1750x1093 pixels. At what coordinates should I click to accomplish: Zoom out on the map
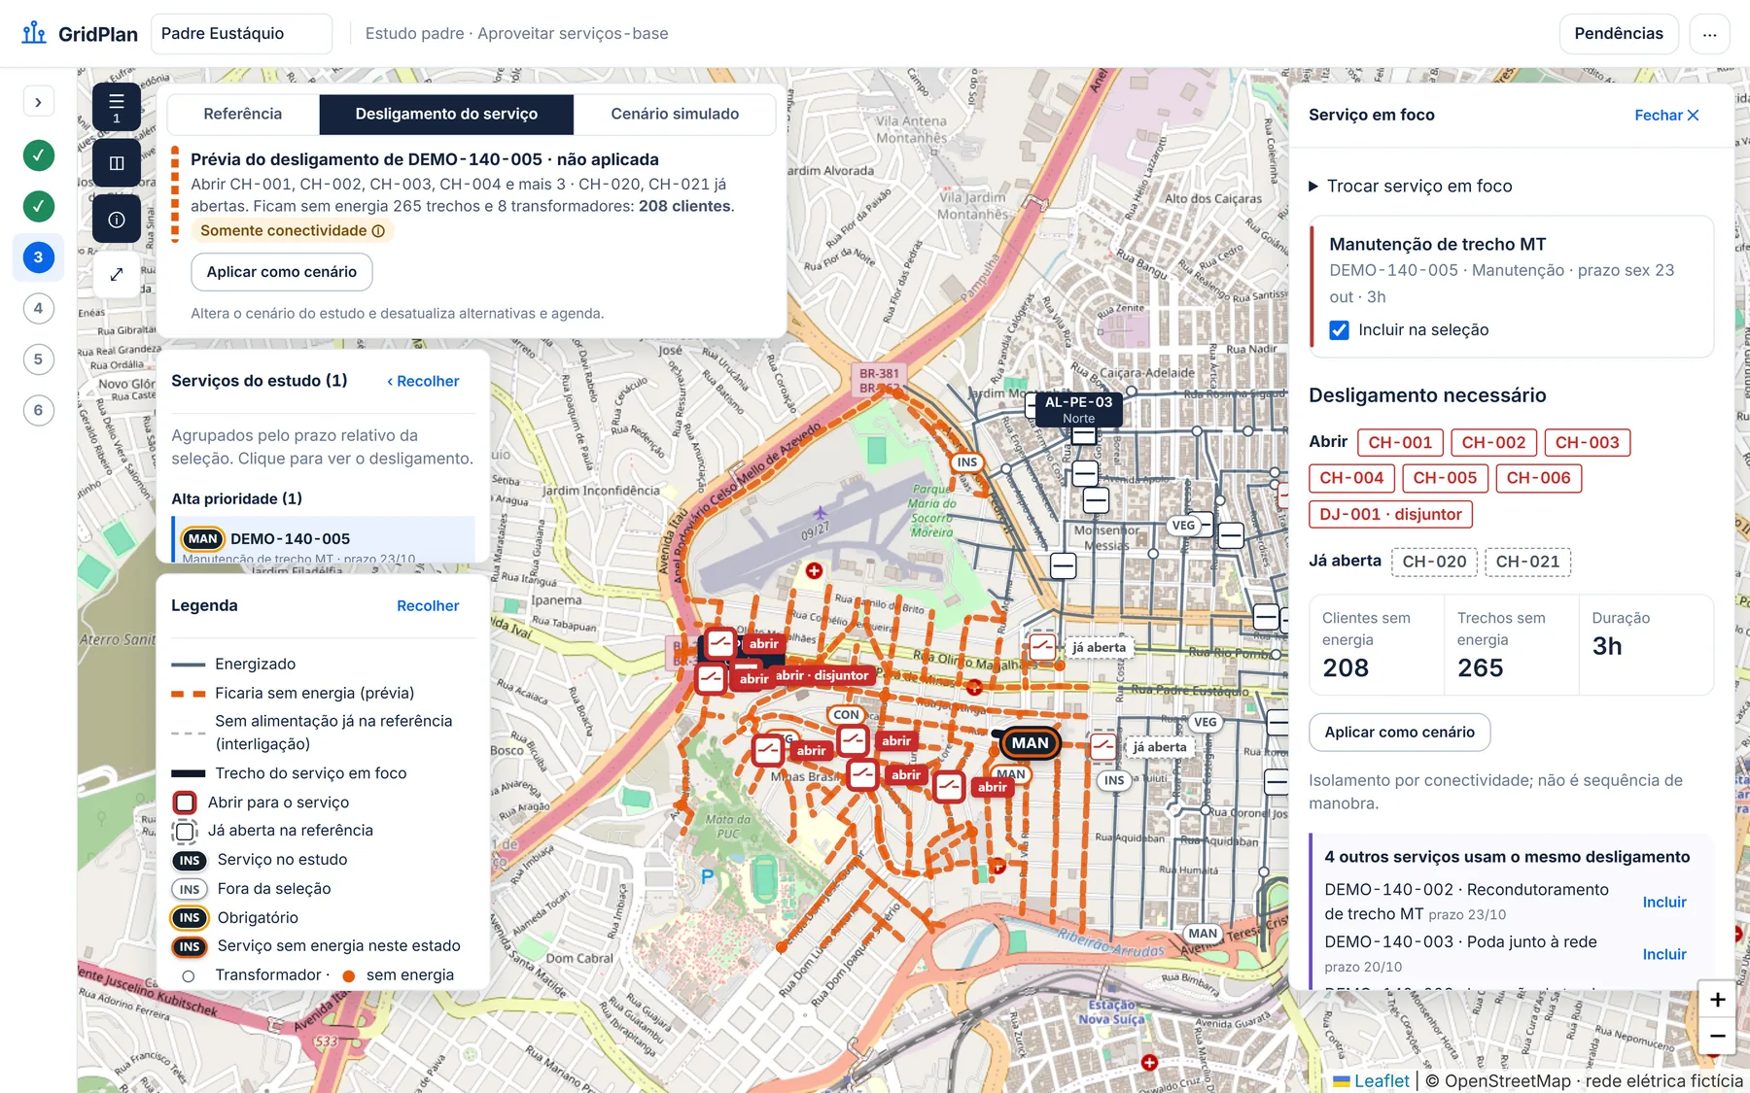[1717, 1036]
